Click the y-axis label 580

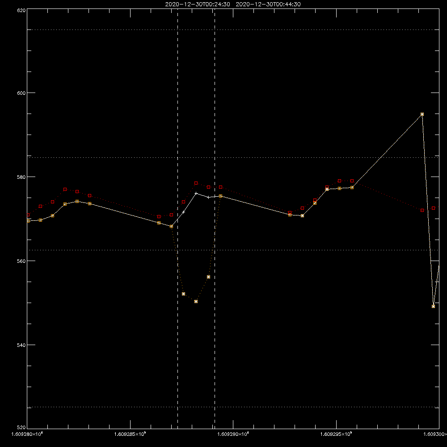pos(21,177)
